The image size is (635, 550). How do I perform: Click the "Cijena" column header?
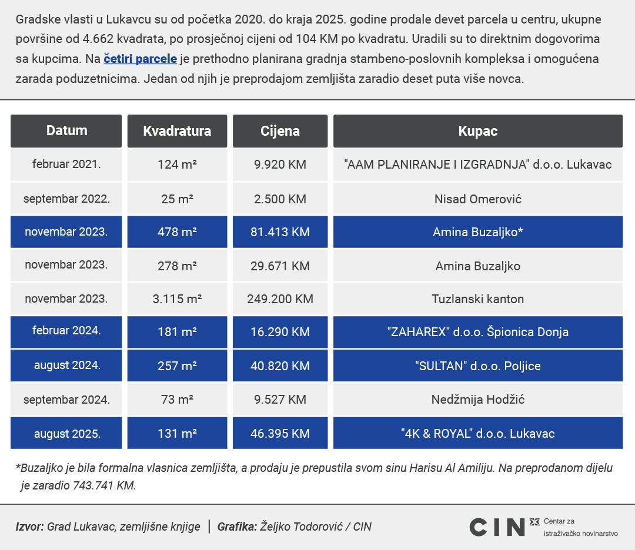click(x=280, y=131)
